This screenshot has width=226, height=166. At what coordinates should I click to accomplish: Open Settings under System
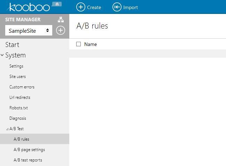click(x=16, y=66)
